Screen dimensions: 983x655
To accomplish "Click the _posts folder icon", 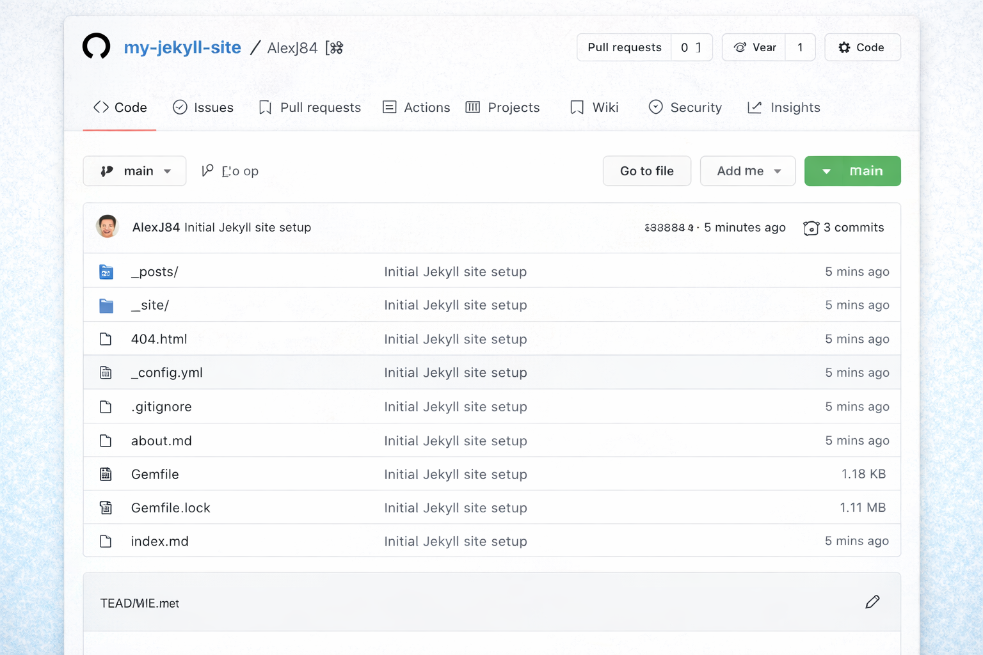I will tap(106, 271).
